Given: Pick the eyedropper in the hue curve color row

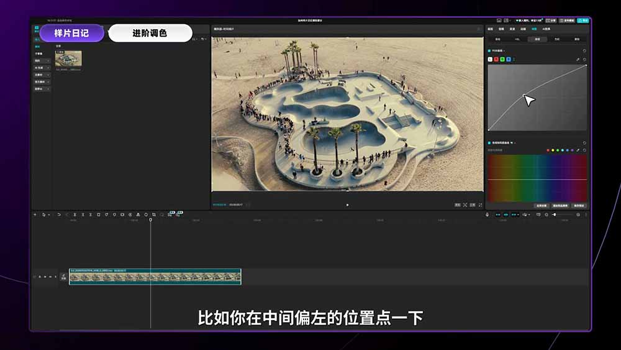Looking at the screenshot, I should pyautogui.click(x=578, y=150).
